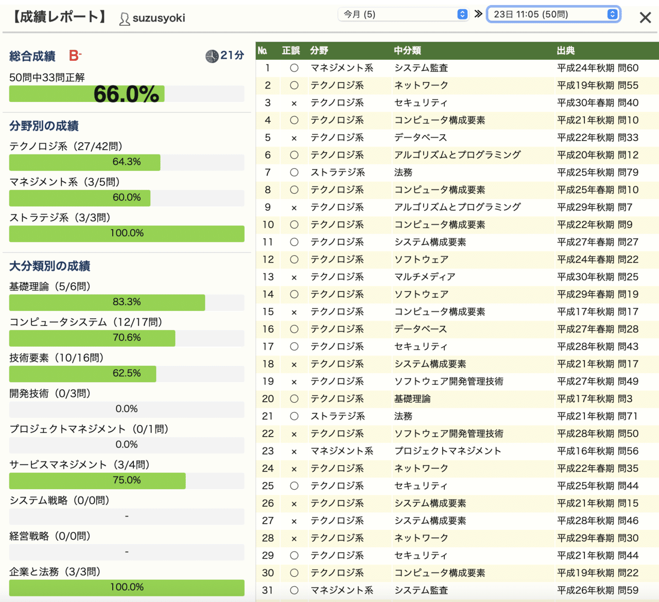Click the ○ mark for question 21
The height and width of the screenshot is (602, 659).
coord(293,416)
